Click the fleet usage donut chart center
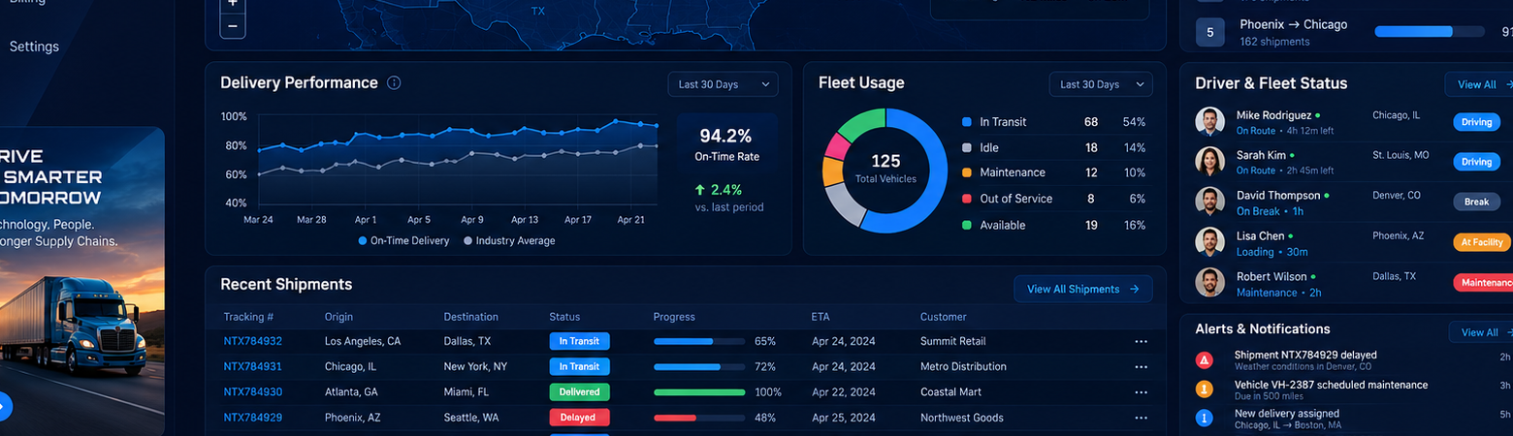 tap(885, 170)
